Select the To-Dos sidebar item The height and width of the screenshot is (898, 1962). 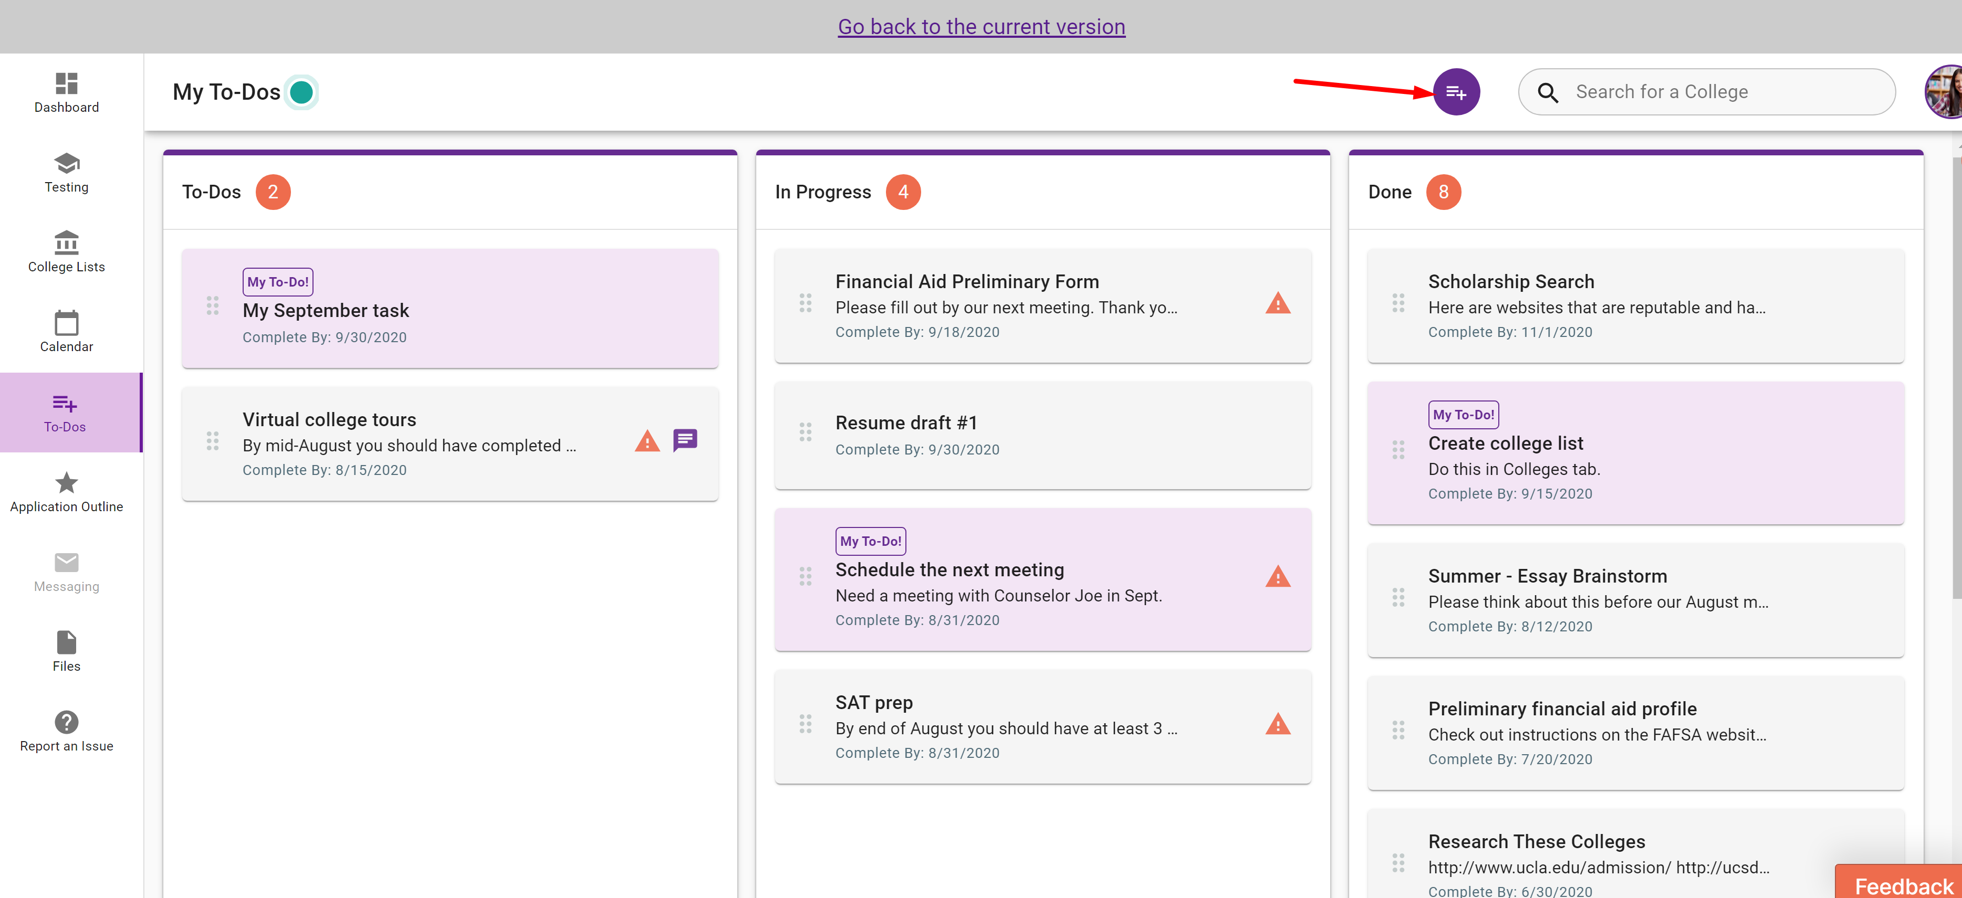click(70, 413)
